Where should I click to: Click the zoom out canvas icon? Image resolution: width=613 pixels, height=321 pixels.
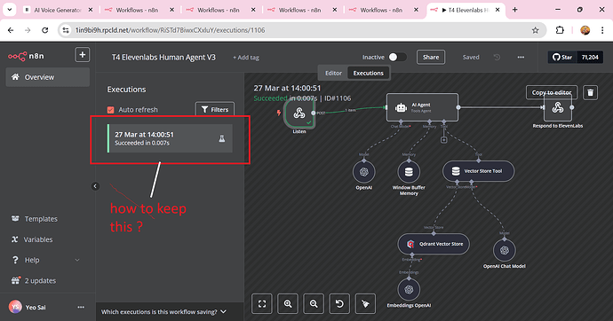314,304
